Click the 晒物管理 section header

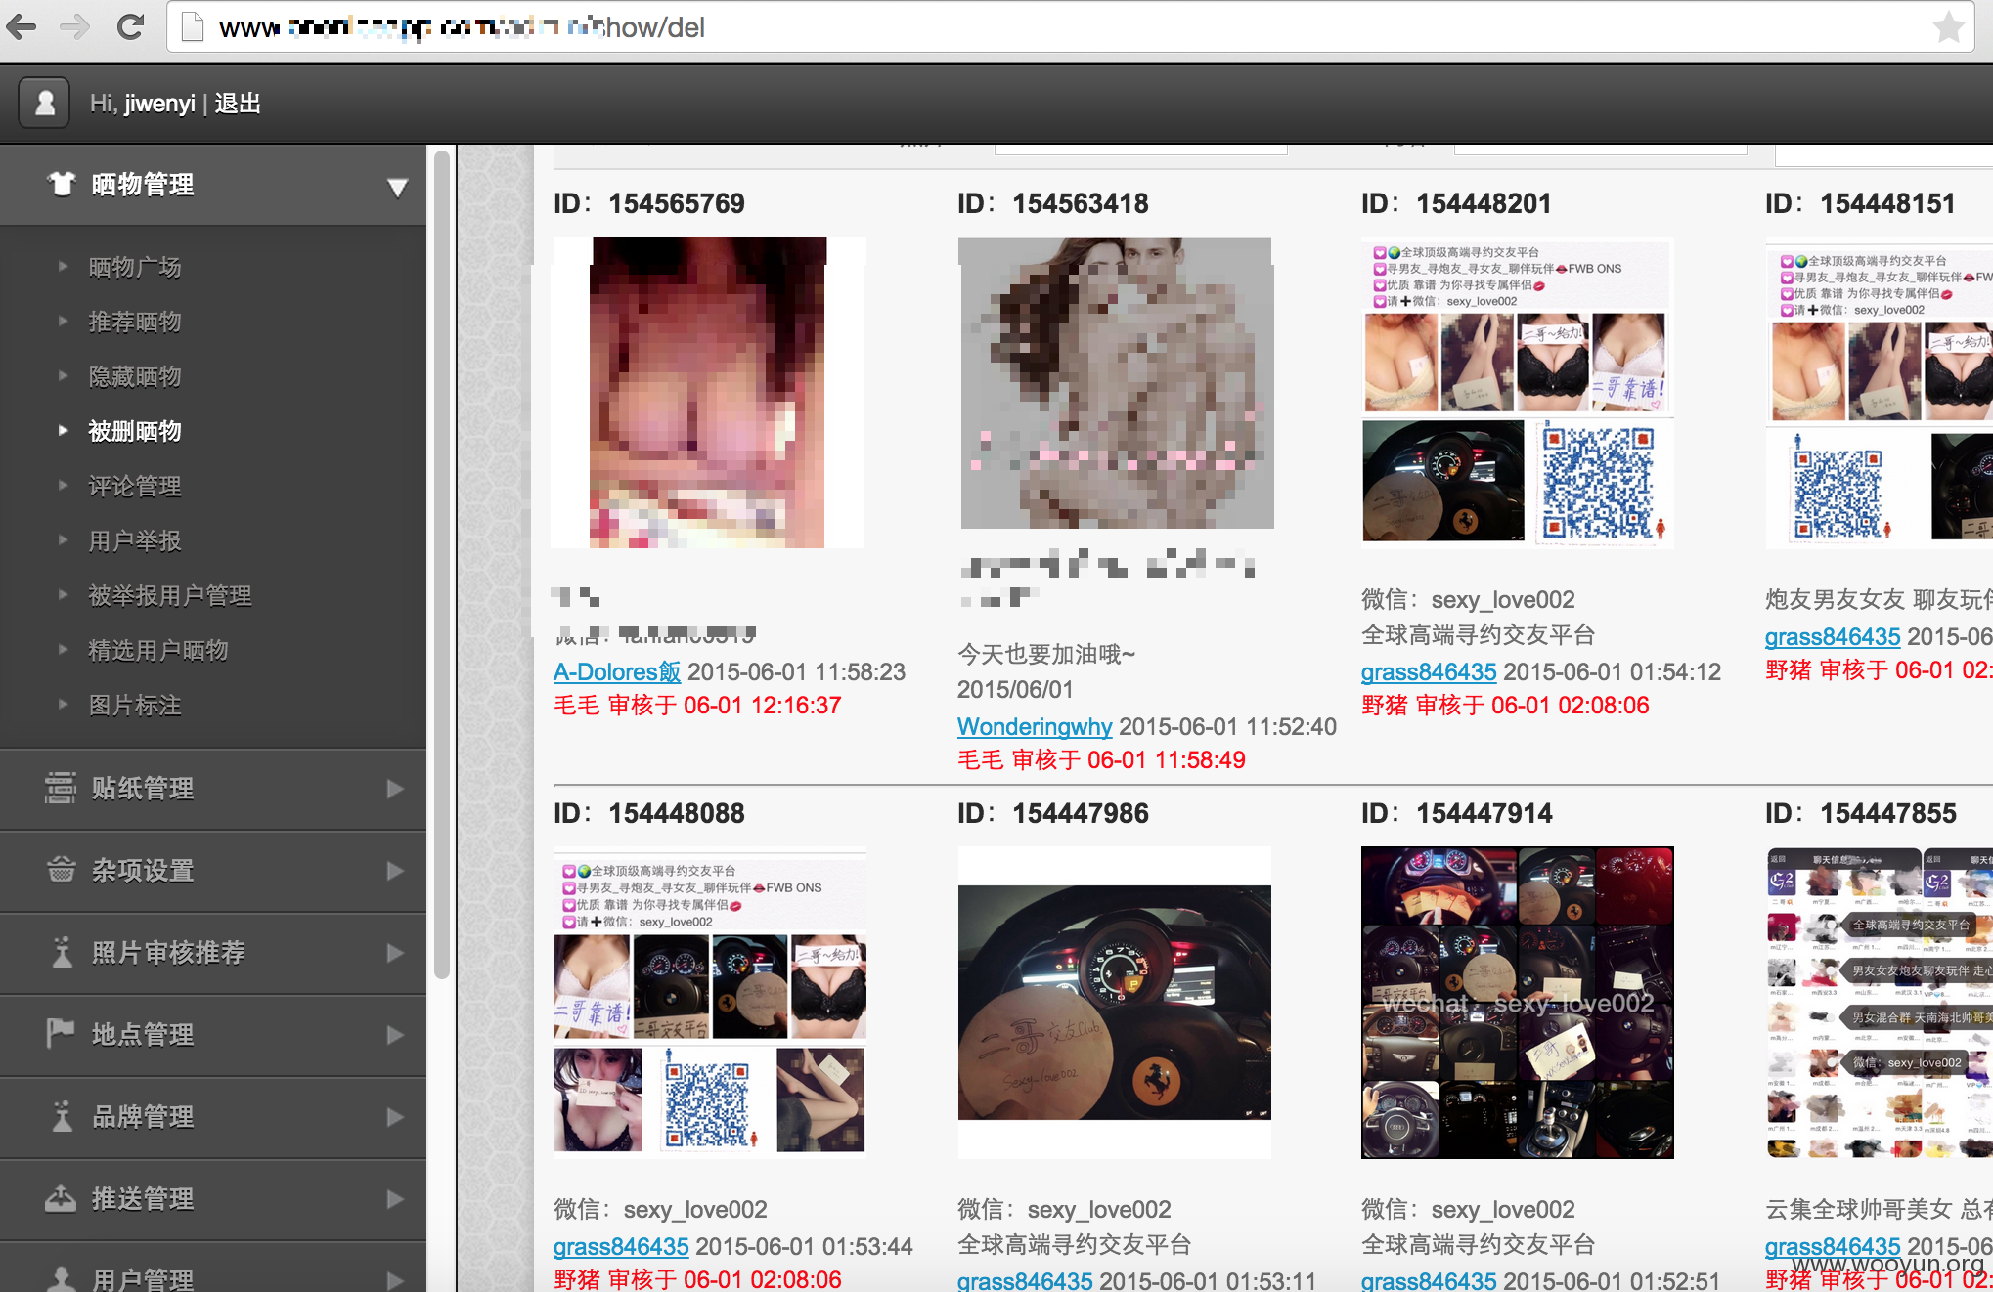[x=213, y=185]
